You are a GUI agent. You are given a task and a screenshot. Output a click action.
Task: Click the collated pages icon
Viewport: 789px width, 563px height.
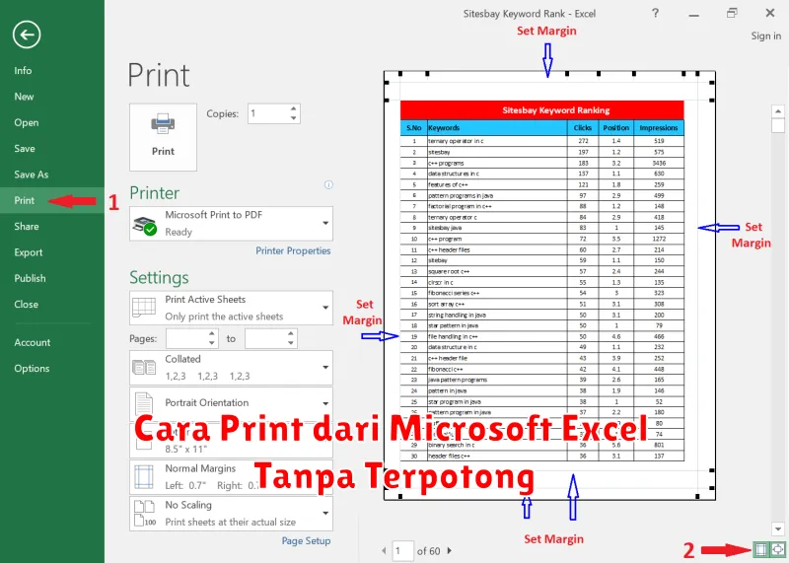(144, 368)
